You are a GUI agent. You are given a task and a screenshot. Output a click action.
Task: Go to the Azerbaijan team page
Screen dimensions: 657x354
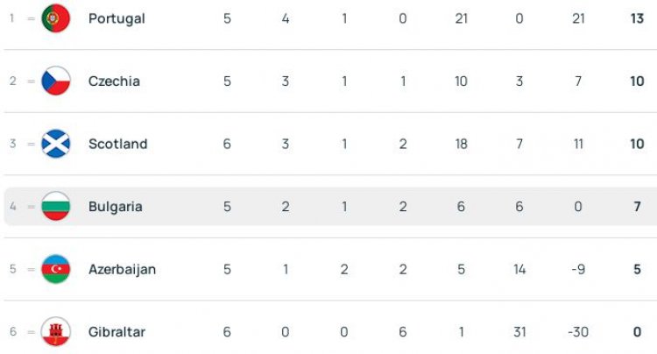tap(122, 269)
